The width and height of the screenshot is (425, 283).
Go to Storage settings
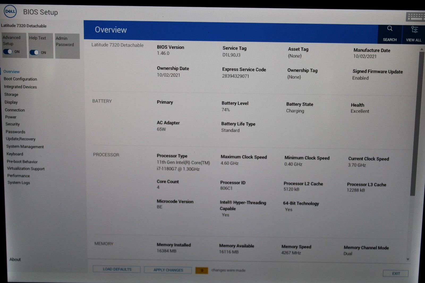(x=11, y=95)
